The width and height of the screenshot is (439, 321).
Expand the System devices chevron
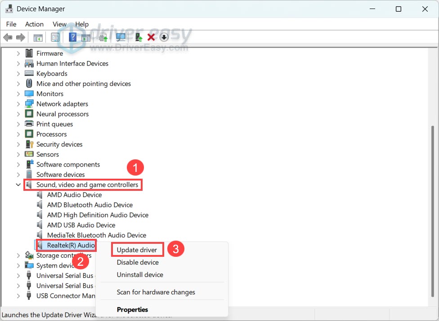18,265
